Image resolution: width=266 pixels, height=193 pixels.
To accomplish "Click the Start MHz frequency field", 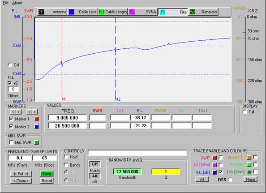I will [20, 158].
